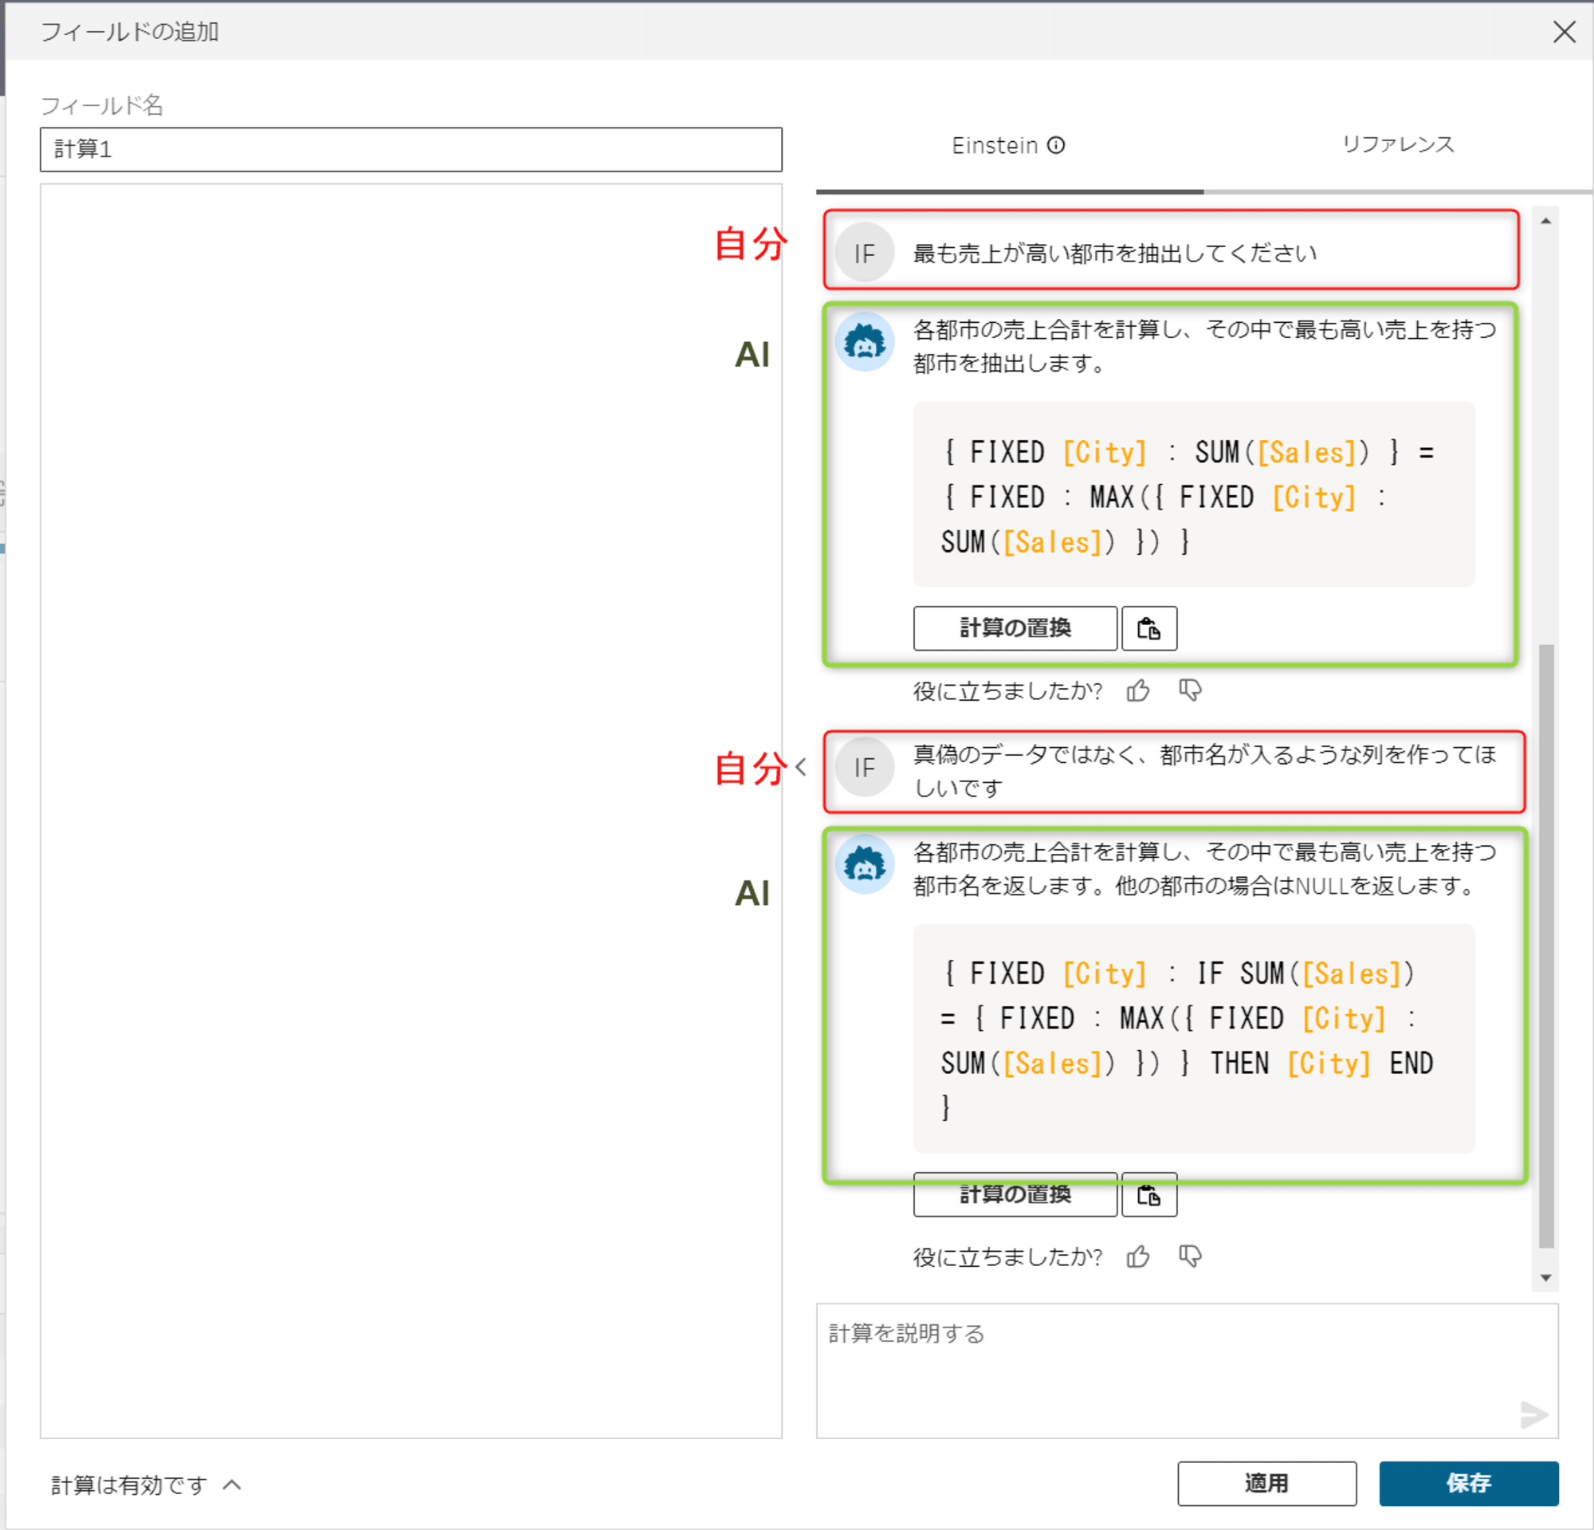Click the IF avatar beside 最も売上が高い都市 message
Viewport: 1594px width, 1530px height.
(865, 253)
